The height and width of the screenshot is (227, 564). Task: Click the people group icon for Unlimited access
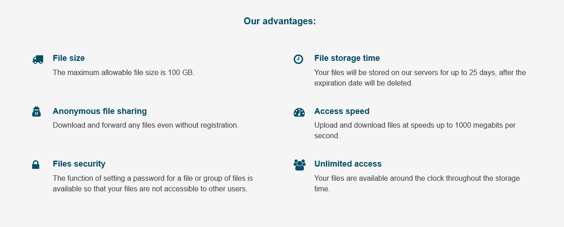pyautogui.click(x=300, y=165)
